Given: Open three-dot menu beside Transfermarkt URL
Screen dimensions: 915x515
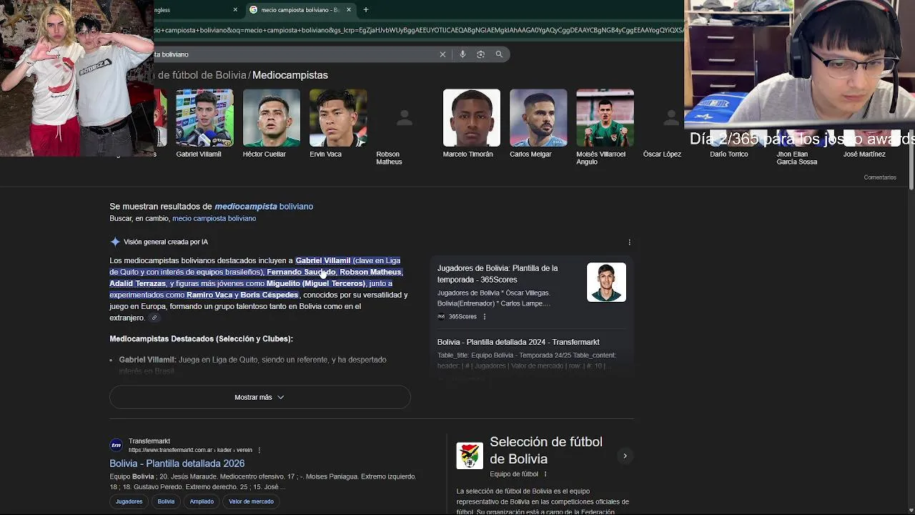Looking at the screenshot, I should [259, 451].
